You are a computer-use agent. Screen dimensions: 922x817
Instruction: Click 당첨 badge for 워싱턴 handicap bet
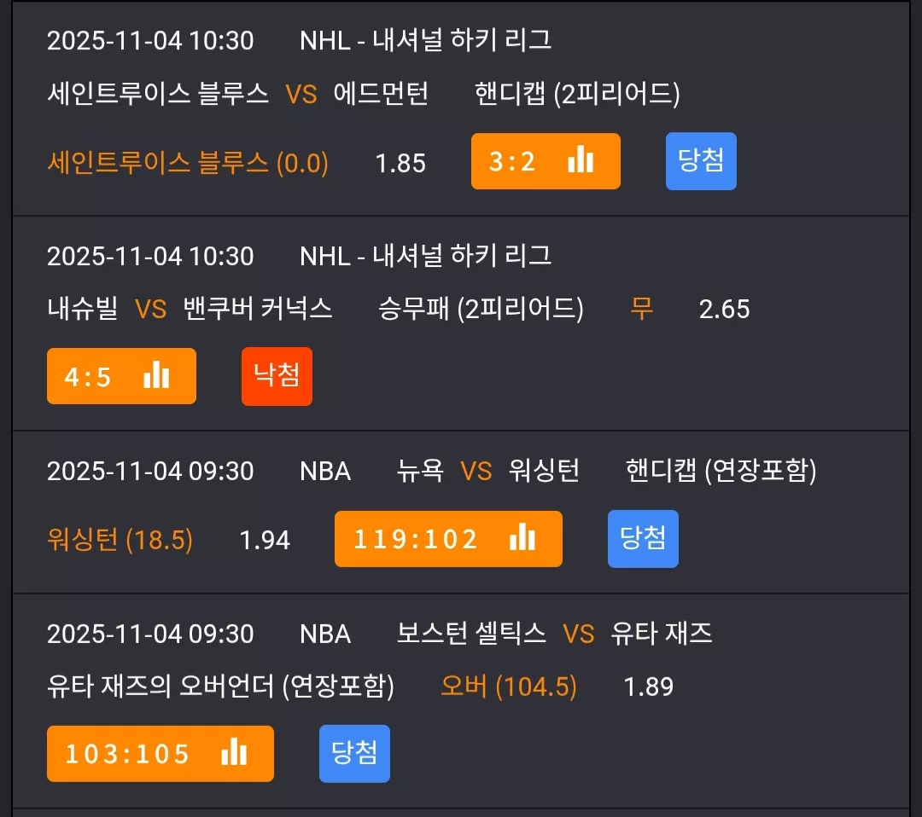643,539
